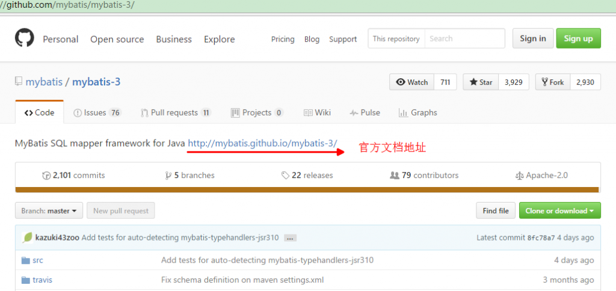Image resolution: width=616 pixels, height=291 pixels.
Task: Click the repository book icon beside mybatis
Action: [18, 82]
